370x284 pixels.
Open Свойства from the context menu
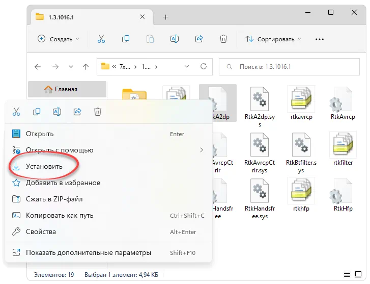click(x=108, y=232)
